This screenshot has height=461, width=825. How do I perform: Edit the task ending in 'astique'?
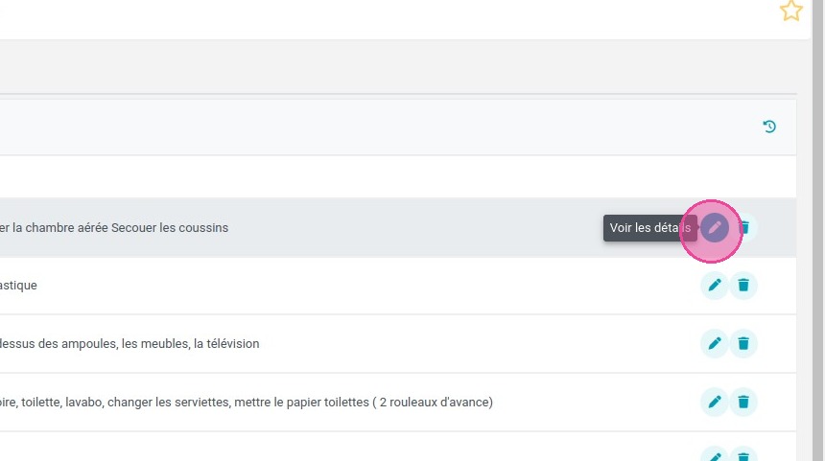click(715, 286)
